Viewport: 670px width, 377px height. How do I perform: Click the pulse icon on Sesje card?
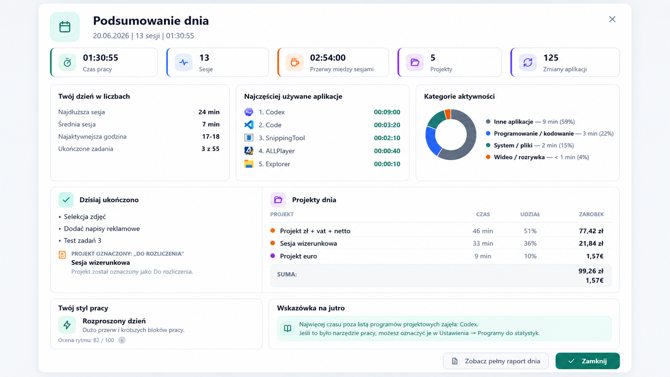pyautogui.click(x=184, y=62)
